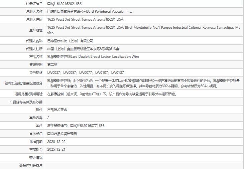Click structure description starting 乳腺穿刺定位针由2个部件组成
Viewport: 245px width, 169px height.
(143, 83)
